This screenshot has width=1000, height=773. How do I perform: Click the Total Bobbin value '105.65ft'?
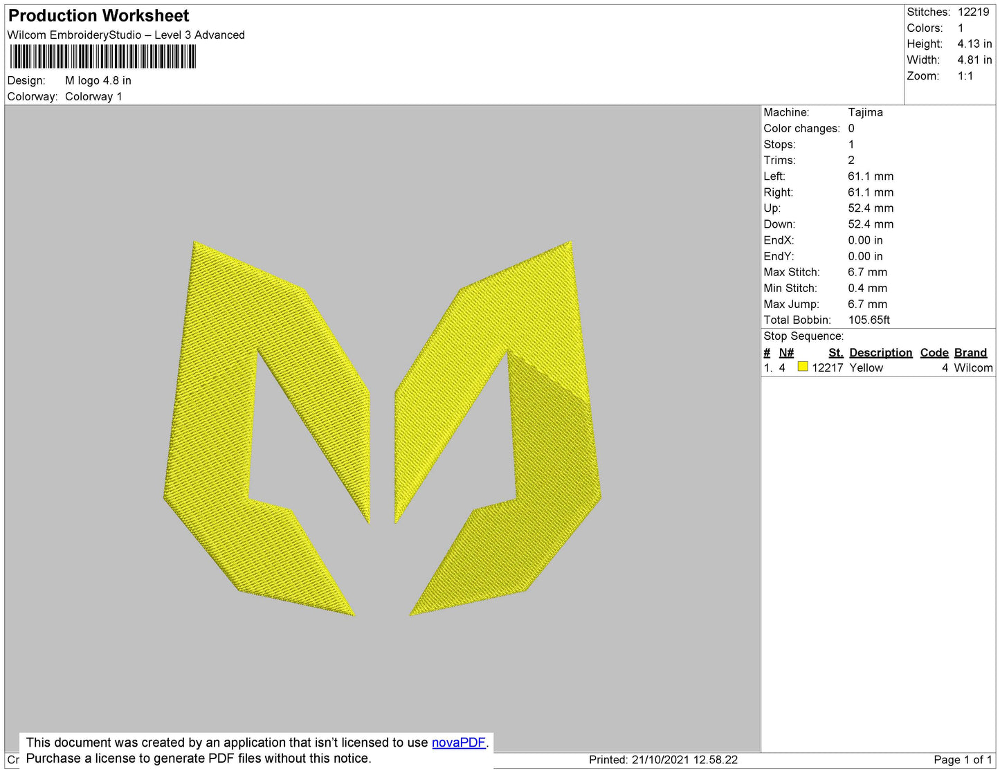[x=869, y=320]
